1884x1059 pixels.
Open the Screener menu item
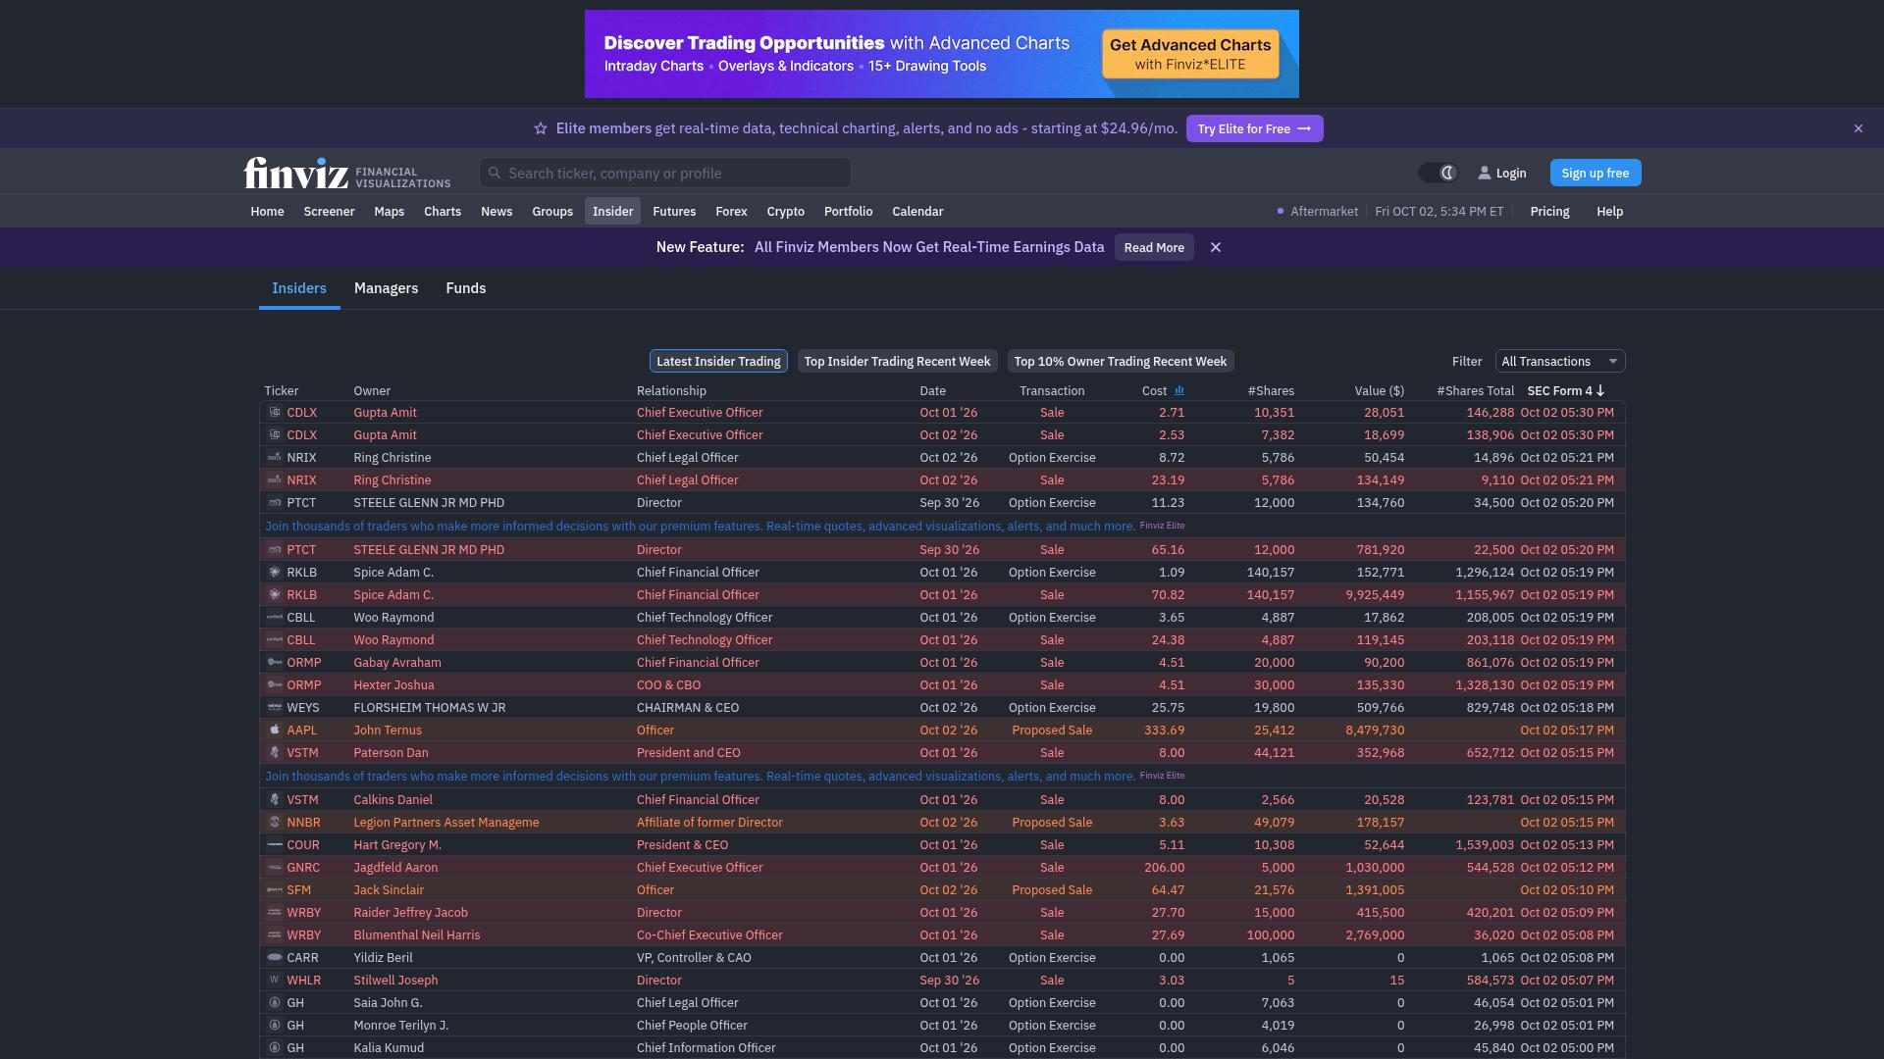click(x=329, y=211)
